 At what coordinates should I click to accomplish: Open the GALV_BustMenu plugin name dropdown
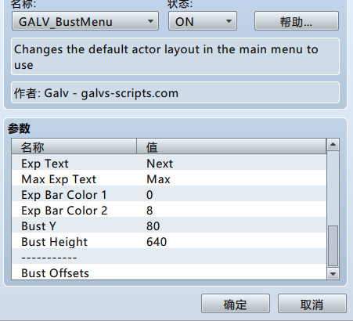pos(85,21)
